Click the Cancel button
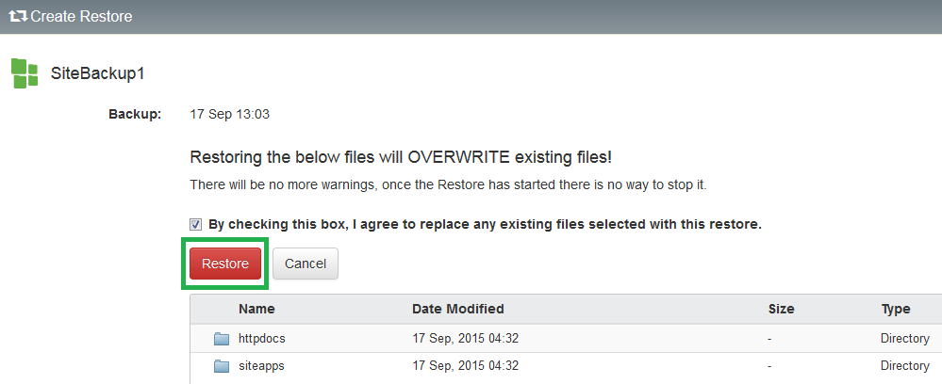 coord(306,264)
